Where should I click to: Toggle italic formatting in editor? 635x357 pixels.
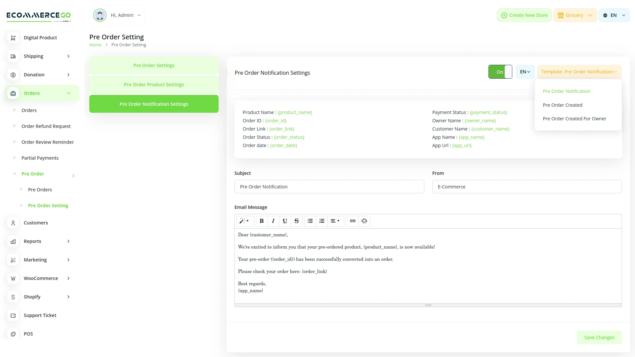coord(273,221)
